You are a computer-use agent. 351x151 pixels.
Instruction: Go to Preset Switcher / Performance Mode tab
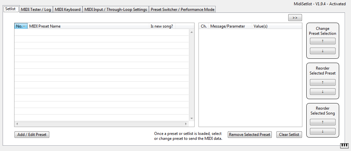(182, 10)
